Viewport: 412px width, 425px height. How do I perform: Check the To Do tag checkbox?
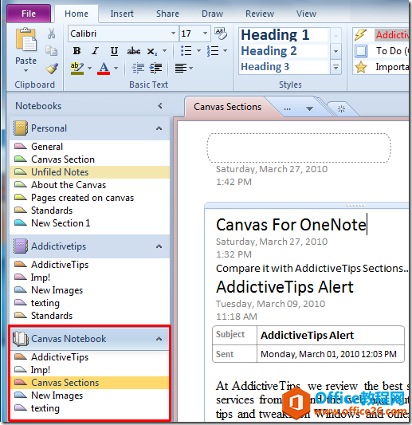point(361,51)
